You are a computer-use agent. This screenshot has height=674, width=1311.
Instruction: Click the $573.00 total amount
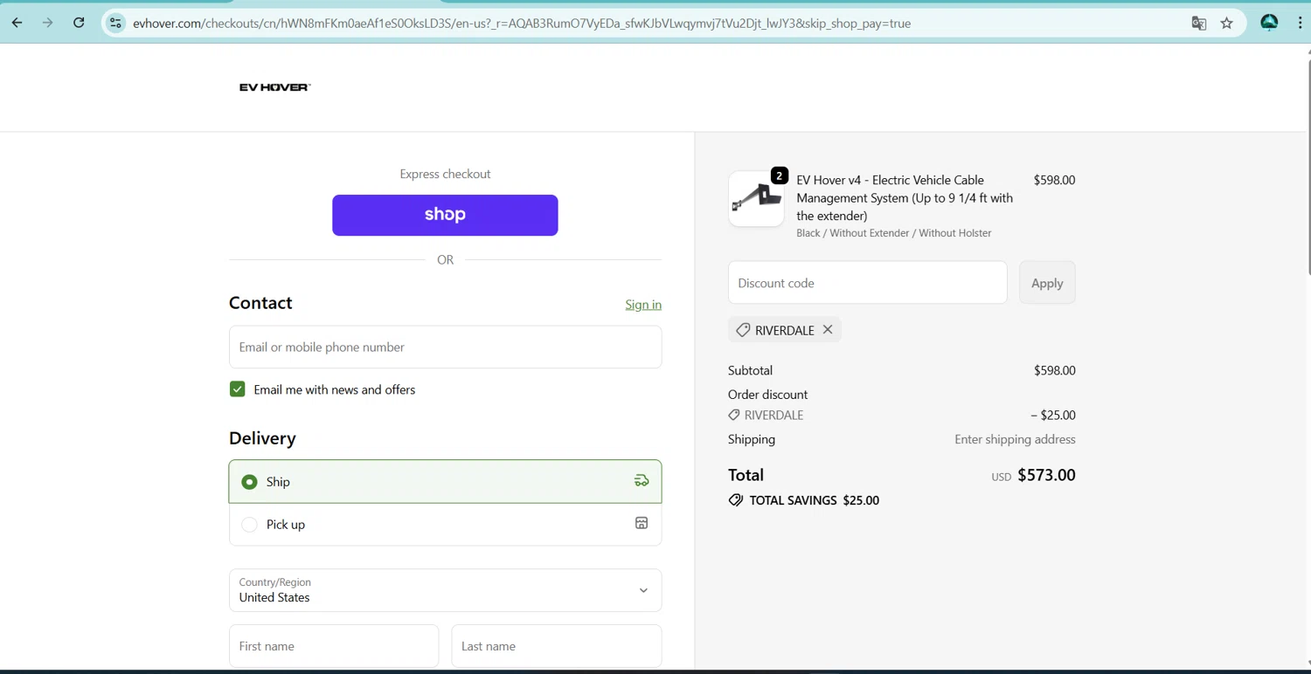(x=1046, y=475)
